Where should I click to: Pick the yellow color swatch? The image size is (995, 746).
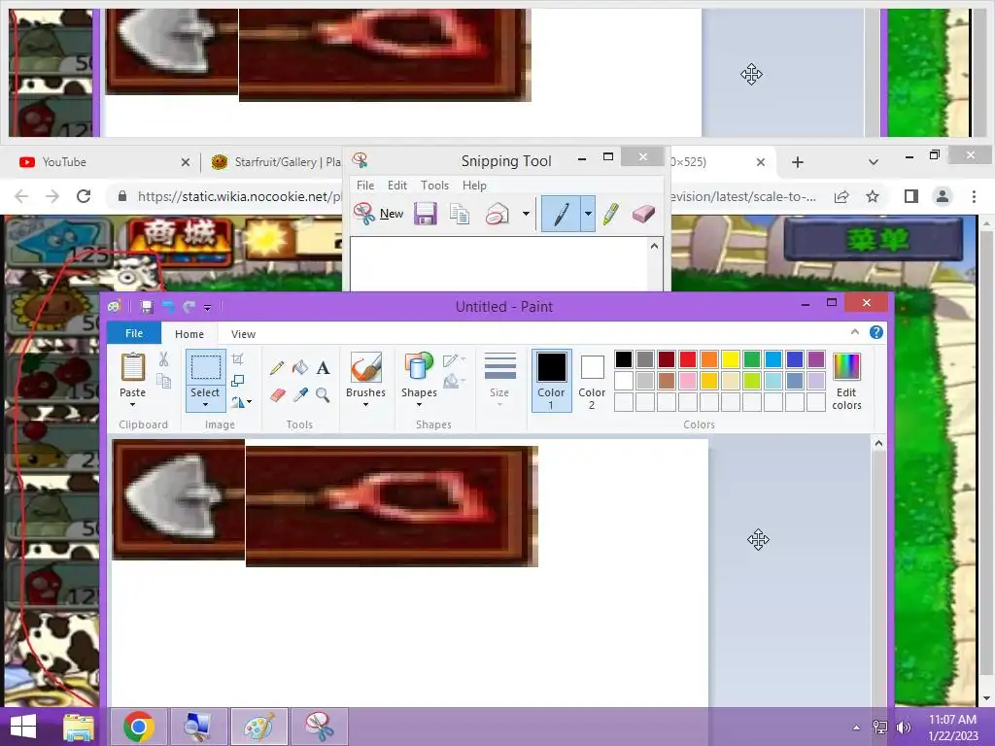pos(731,359)
